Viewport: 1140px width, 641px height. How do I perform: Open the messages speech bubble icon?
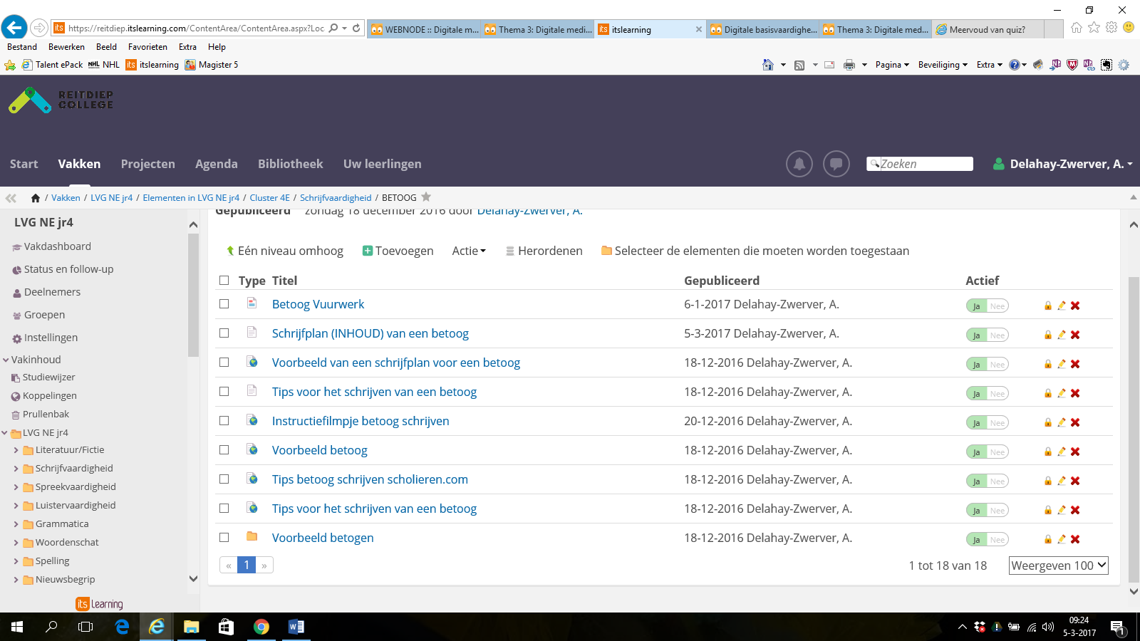[x=836, y=164]
